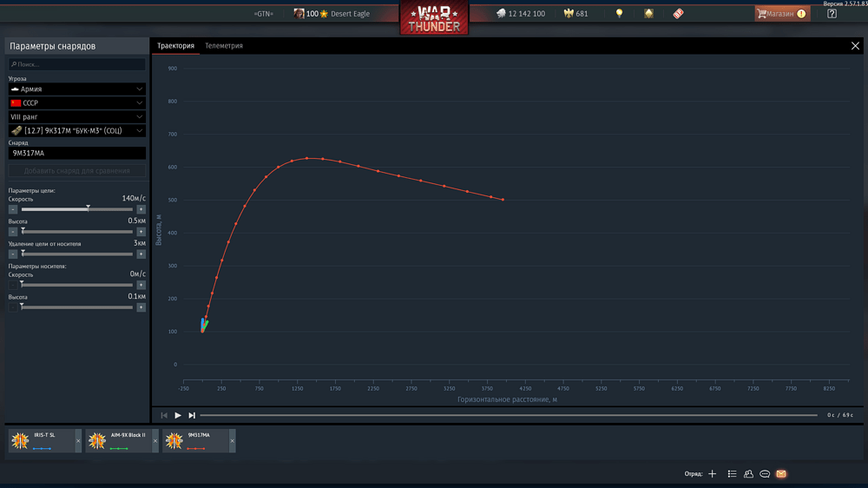Decrease carrier speed with minus button

13,285
